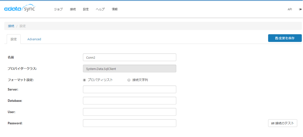Open the 設定 menu in navbar
Screen dimensions: 303x137
86,9
